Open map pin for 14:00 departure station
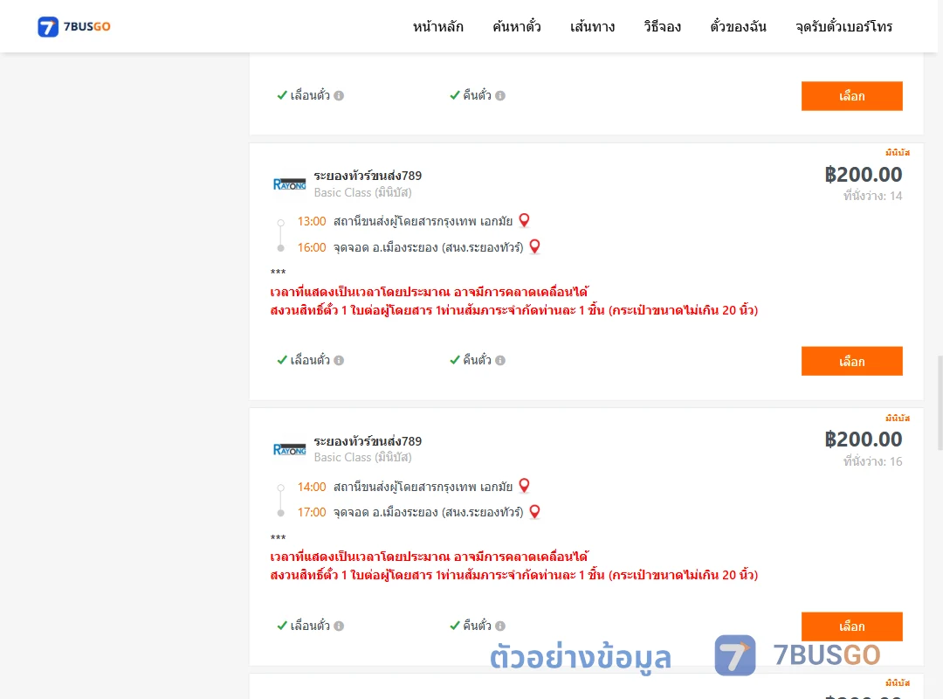Viewport: 943px width, 699px height. coord(525,485)
